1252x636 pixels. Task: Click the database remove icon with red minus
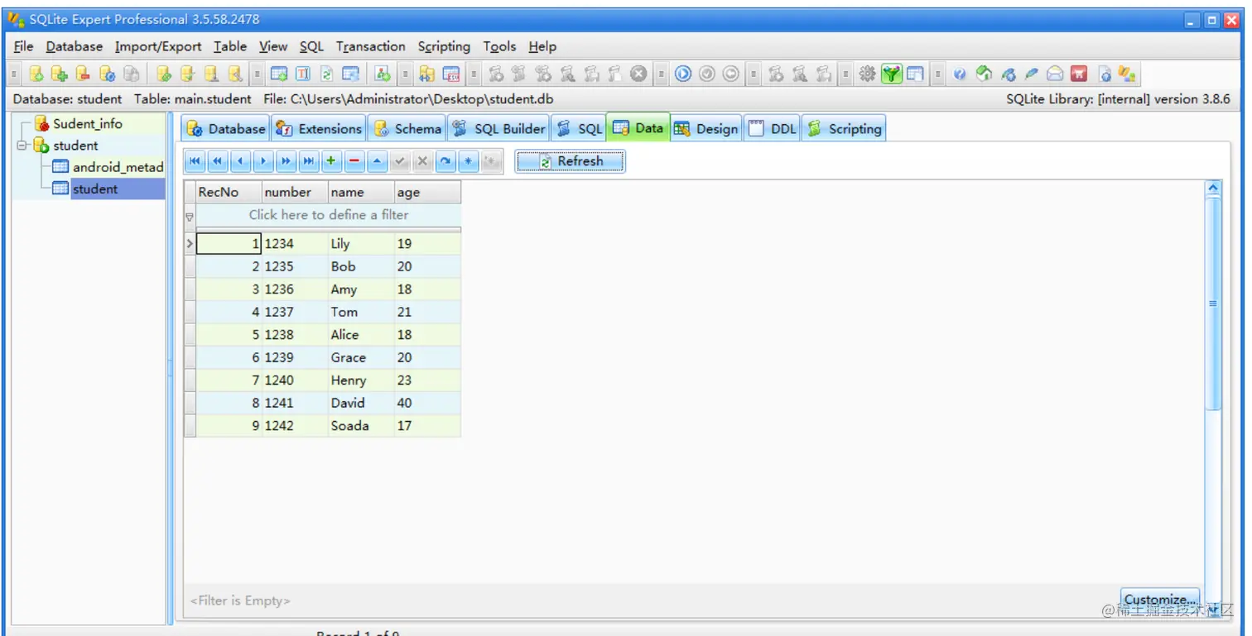pos(84,74)
